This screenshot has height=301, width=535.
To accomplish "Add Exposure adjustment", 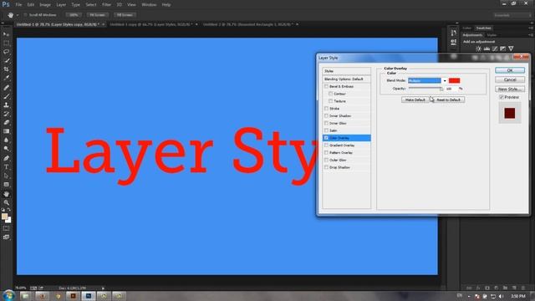I will (x=503, y=48).
